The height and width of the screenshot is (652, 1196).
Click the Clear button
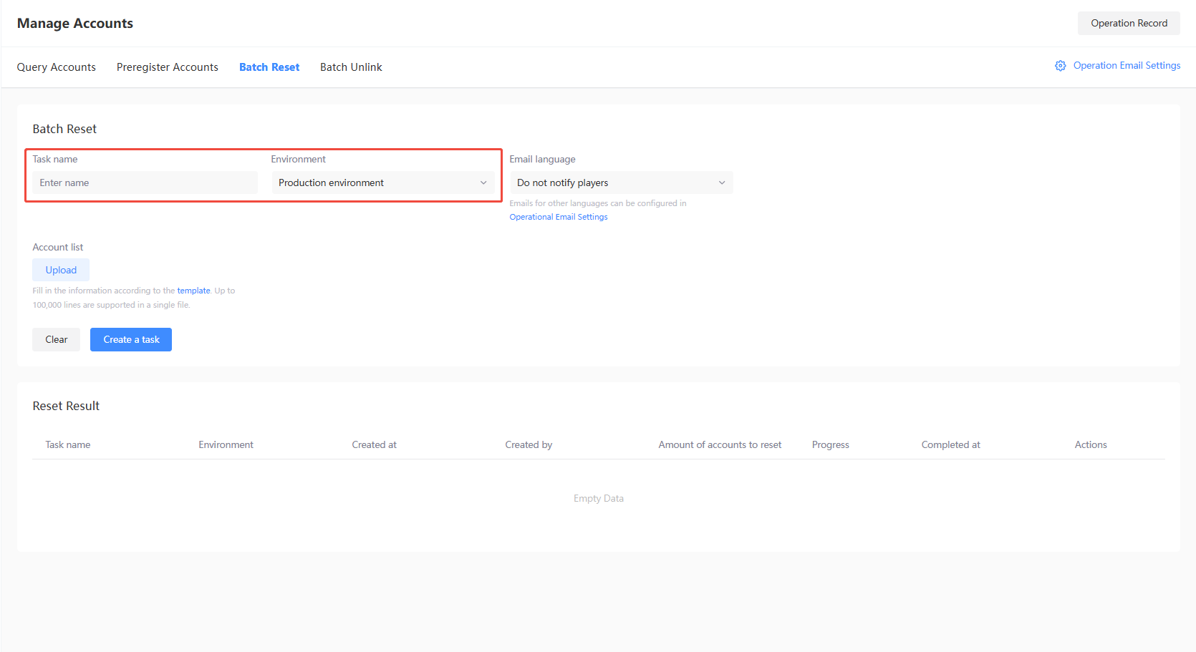[56, 339]
